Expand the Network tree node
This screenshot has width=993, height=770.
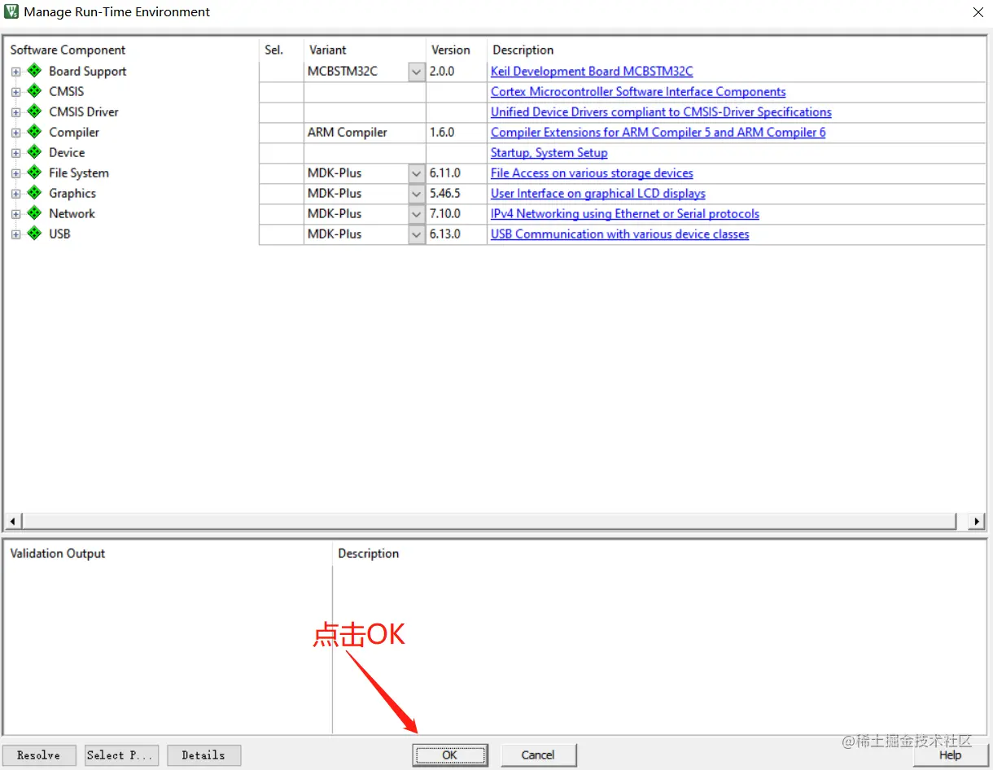point(15,214)
